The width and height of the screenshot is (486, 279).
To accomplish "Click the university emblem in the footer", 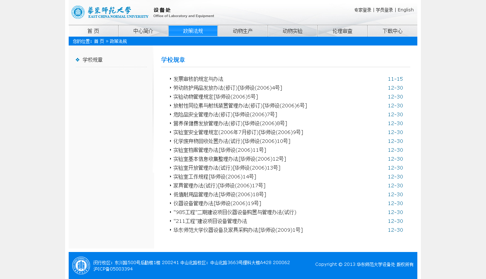I will click(81, 265).
